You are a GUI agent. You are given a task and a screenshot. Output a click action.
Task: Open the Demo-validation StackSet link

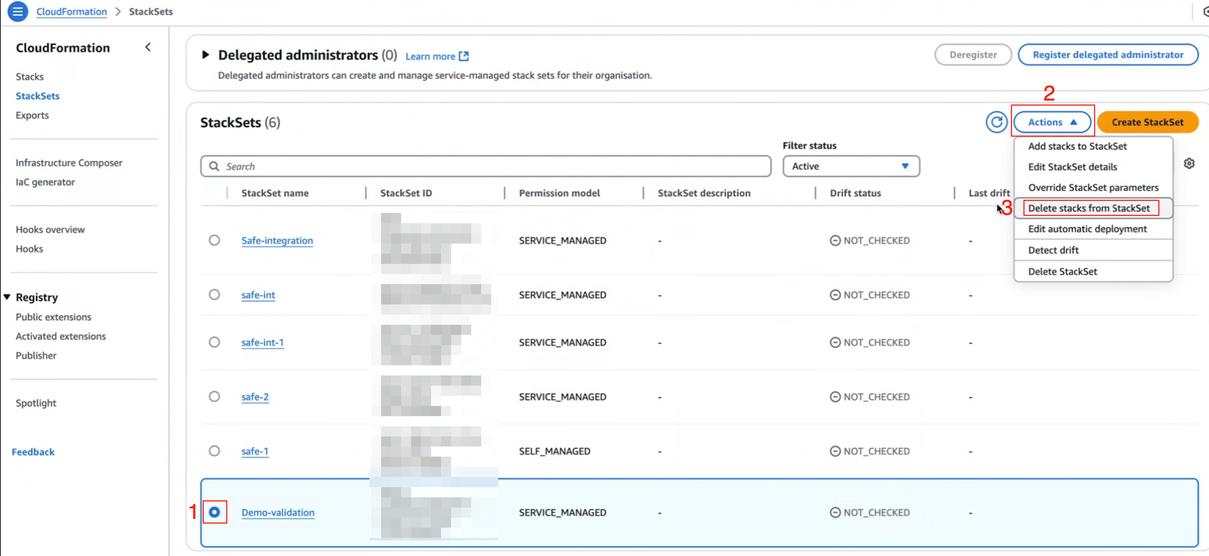pos(278,513)
